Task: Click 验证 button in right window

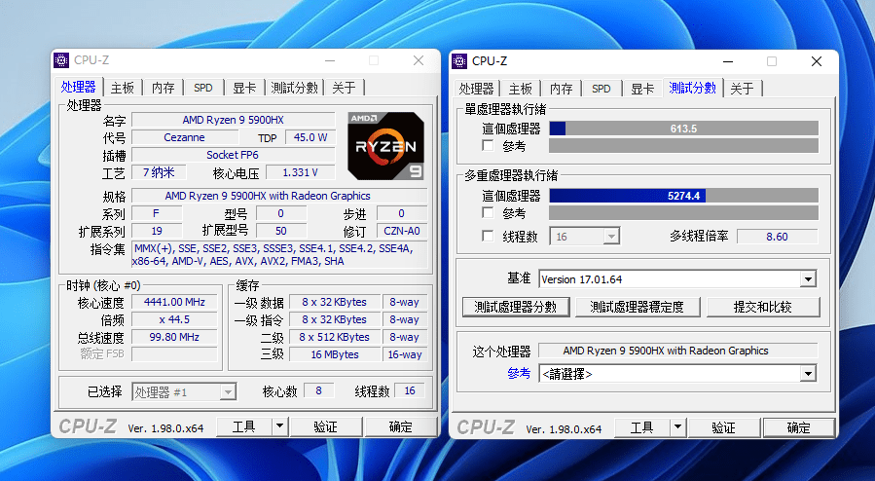Action: [724, 428]
